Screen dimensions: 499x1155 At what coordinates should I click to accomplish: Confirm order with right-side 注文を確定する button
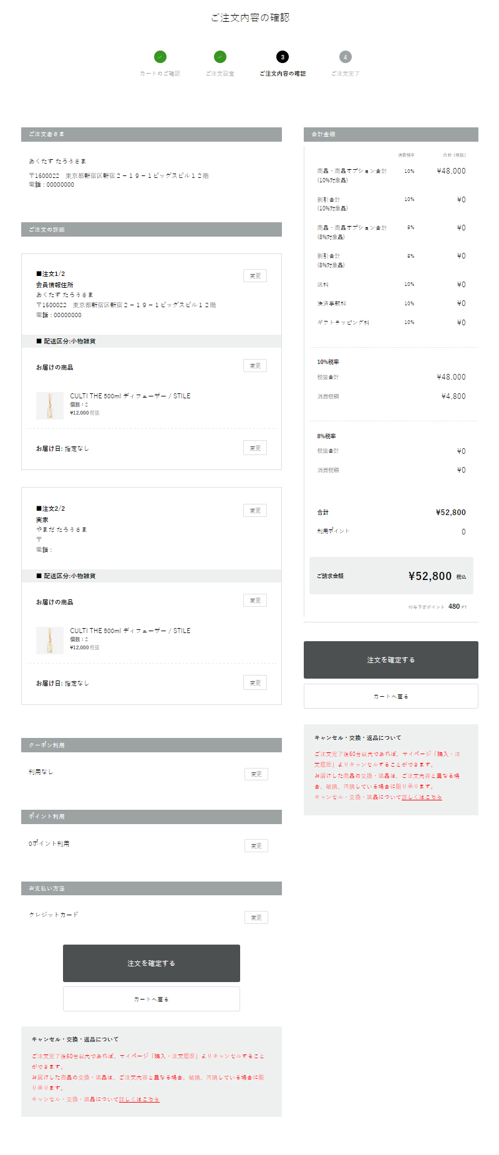click(x=391, y=660)
